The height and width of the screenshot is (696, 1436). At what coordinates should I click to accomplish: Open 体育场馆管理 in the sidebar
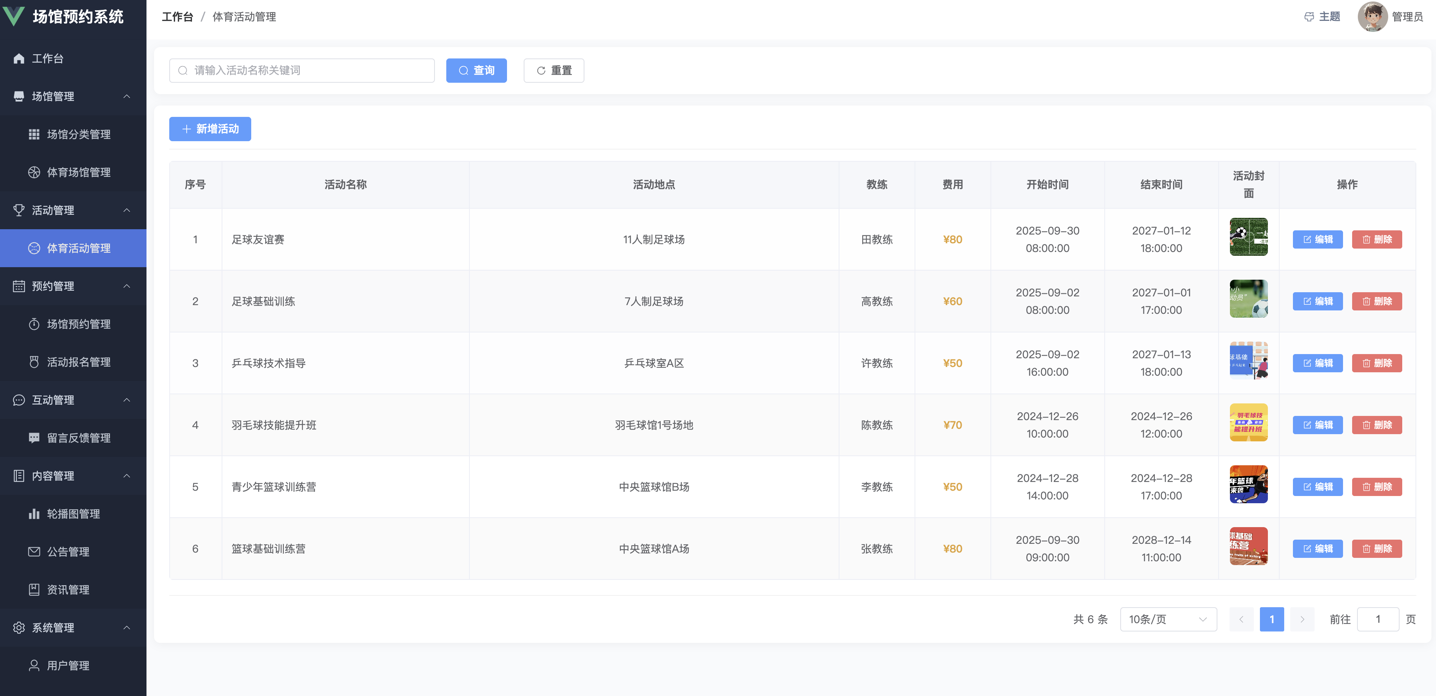(78, 172)
